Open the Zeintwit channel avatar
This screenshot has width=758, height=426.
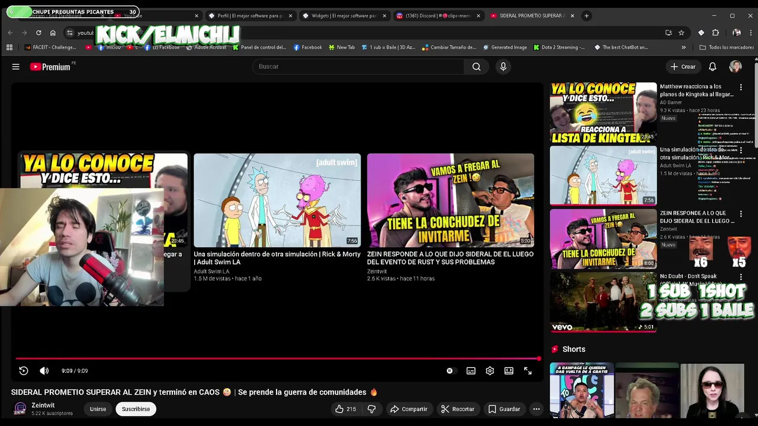[20, 409]
